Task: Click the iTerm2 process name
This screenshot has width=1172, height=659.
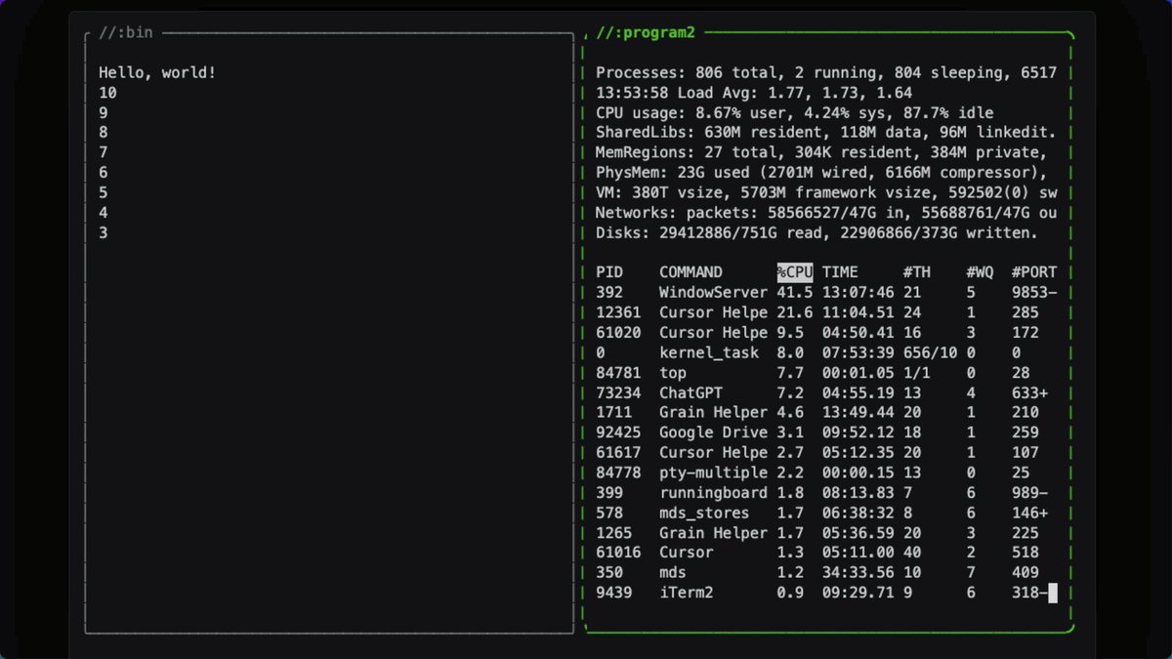Action: (687, 592)
